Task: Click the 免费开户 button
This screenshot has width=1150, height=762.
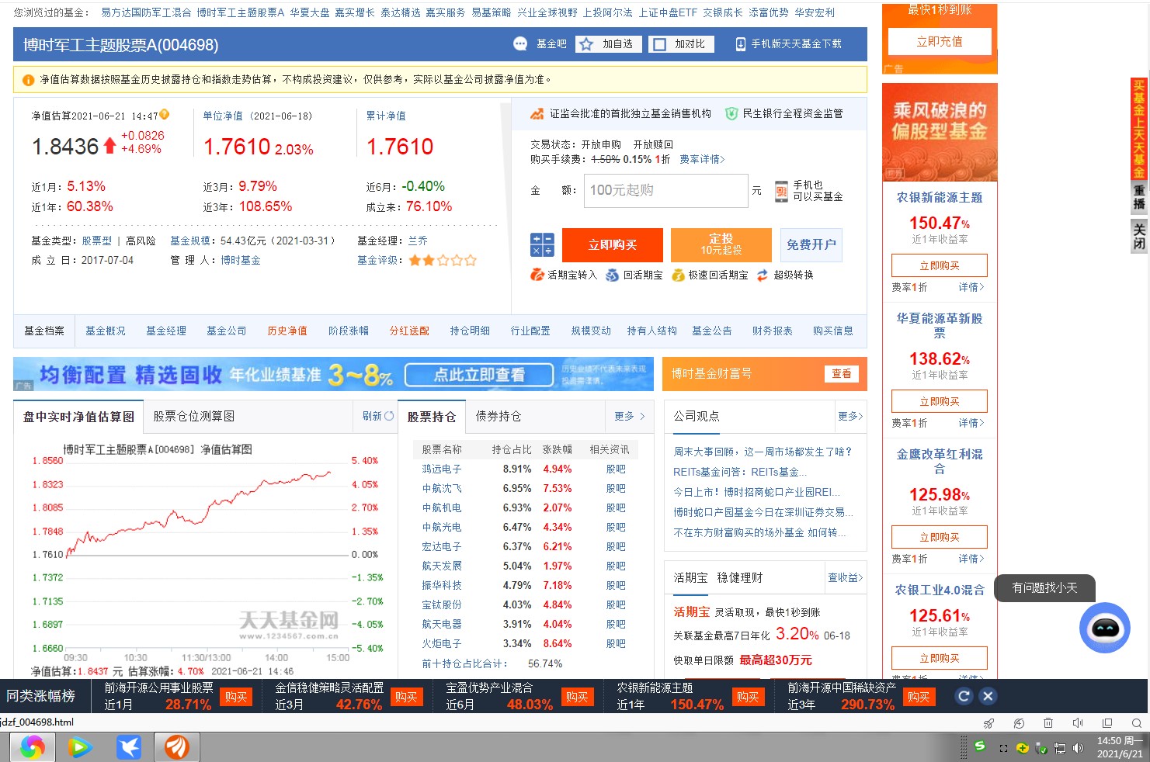Action: (x=811, y=244)
